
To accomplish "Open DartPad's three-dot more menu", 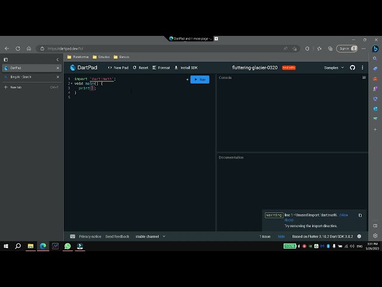I will pos(362,68).
